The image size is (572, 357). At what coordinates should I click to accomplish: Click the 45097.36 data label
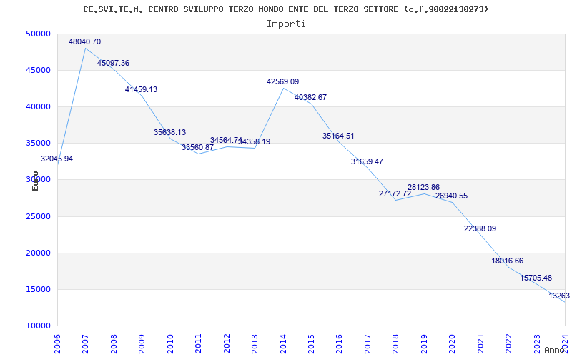point(113,64)
